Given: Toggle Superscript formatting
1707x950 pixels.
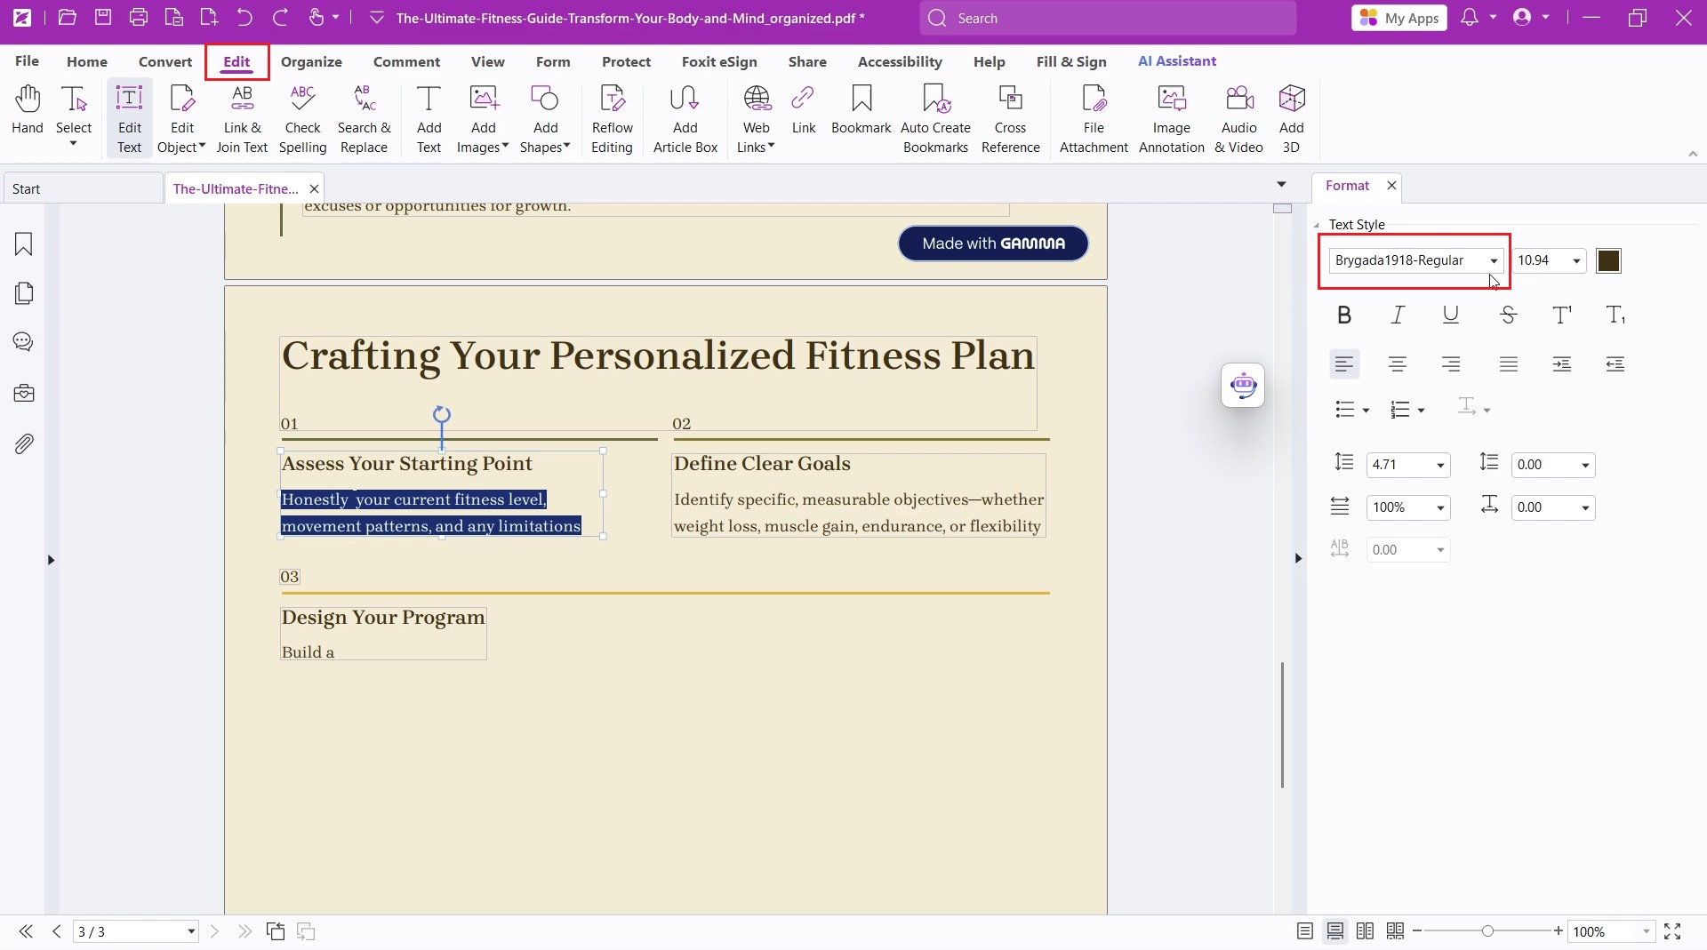Looking at the screenshot, I should click(x=1561, y=315).
